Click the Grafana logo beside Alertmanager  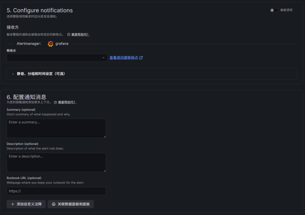[x=51, y=44]
